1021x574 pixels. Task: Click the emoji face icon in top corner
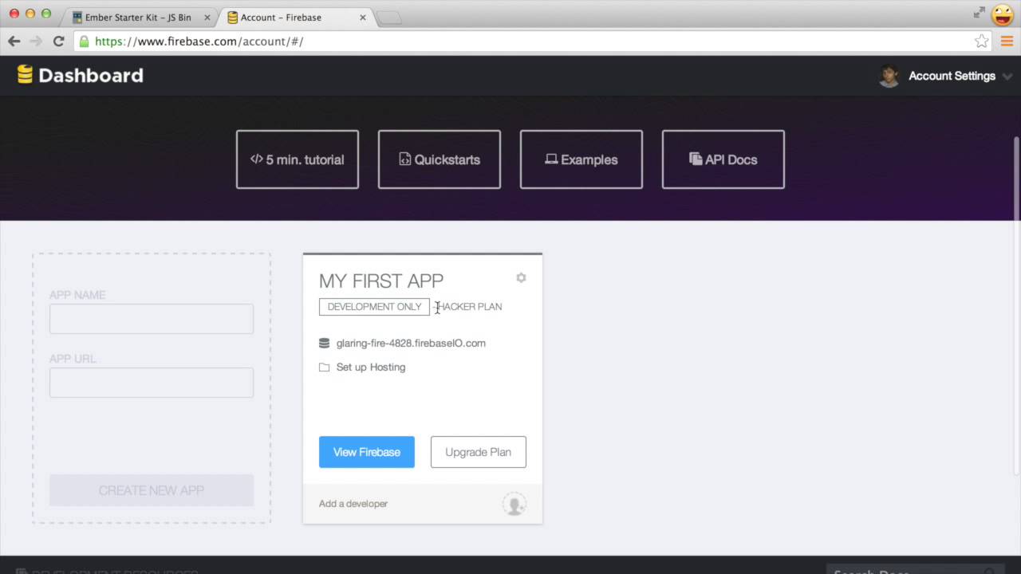tap(1003, 14)
